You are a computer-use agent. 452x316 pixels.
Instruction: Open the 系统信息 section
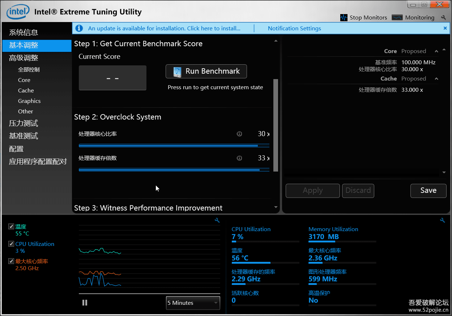pyautogui.click(x=24, y=33)
